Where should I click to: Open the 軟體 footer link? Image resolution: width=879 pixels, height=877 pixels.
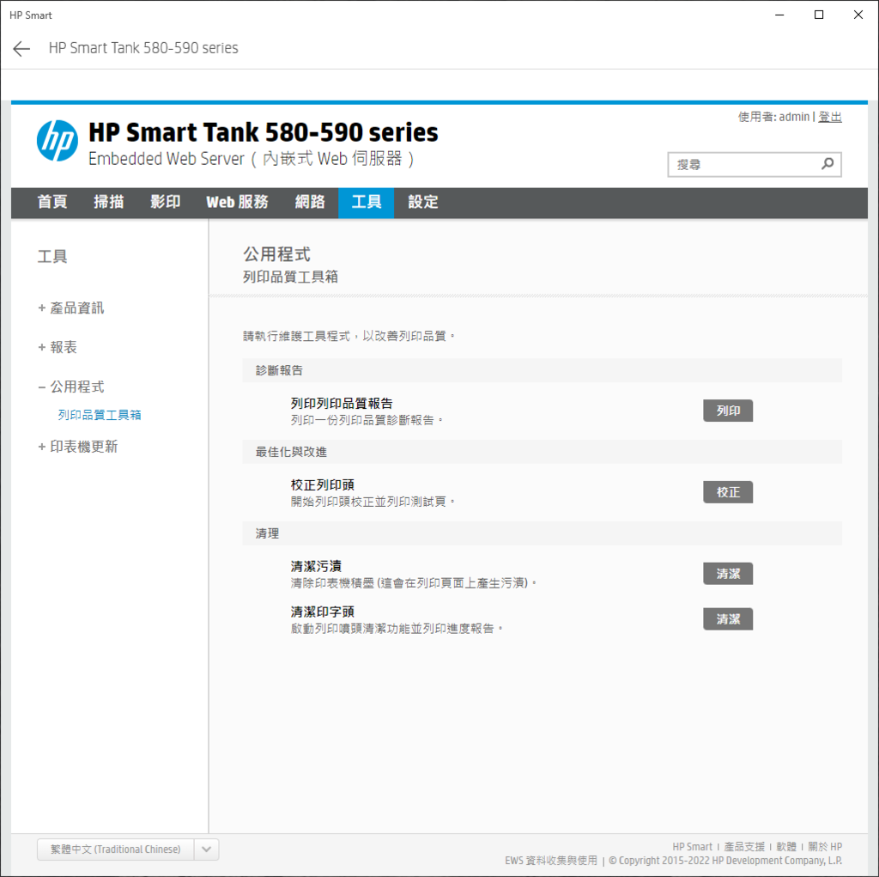pyautogui.click(x=786, y=847)
